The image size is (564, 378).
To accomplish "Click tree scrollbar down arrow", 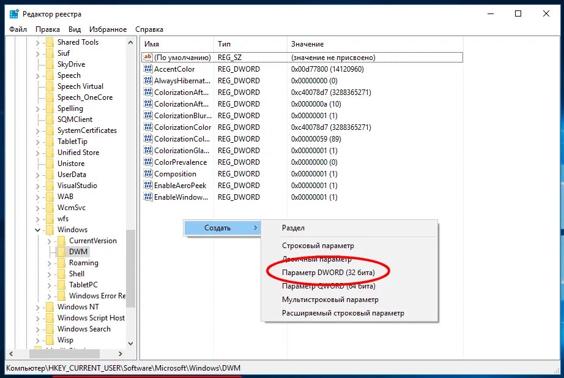I will 130,344.
